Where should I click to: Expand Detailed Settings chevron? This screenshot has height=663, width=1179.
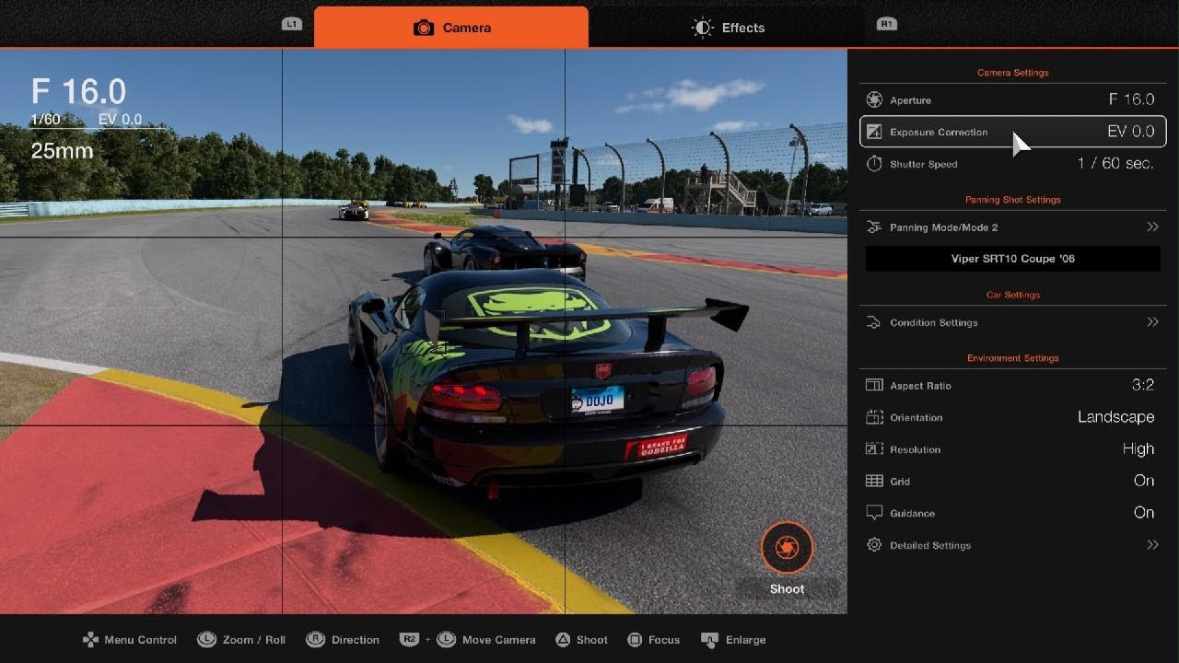tap(1152, 545)
